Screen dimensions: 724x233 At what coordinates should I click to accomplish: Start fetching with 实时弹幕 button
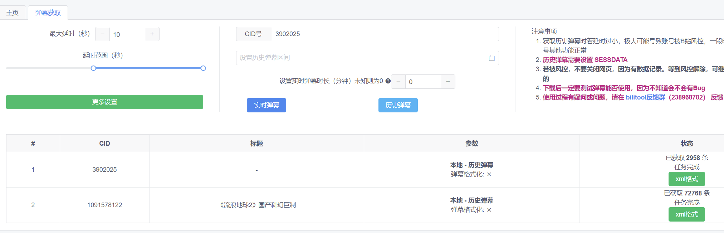266,105
